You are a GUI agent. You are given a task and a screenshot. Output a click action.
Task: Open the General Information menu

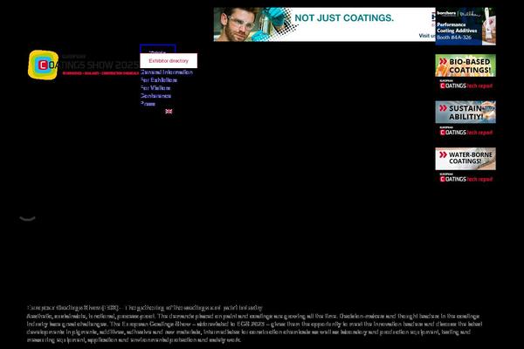167,72
